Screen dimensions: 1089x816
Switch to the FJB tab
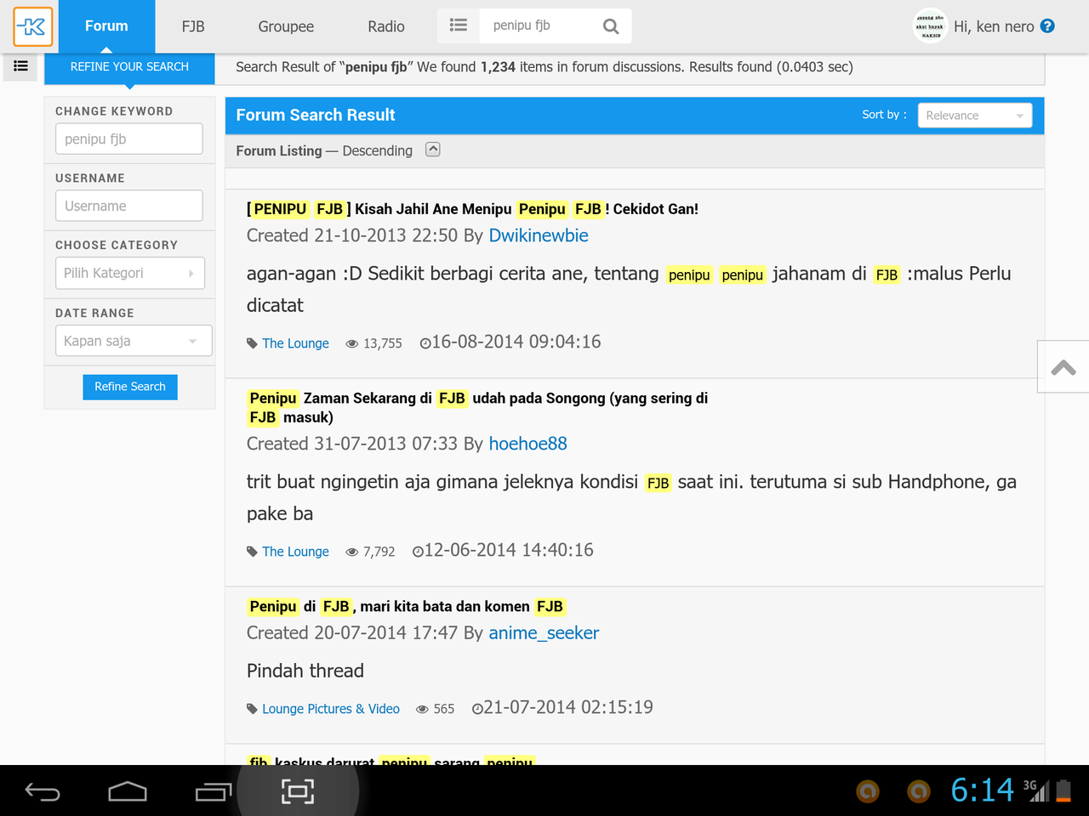193,26
